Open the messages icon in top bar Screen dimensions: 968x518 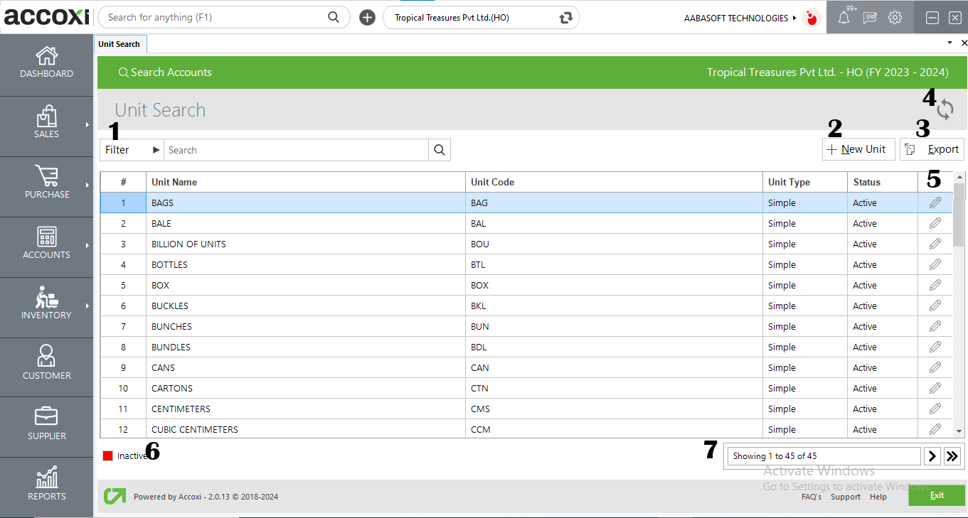pos(869,17)
